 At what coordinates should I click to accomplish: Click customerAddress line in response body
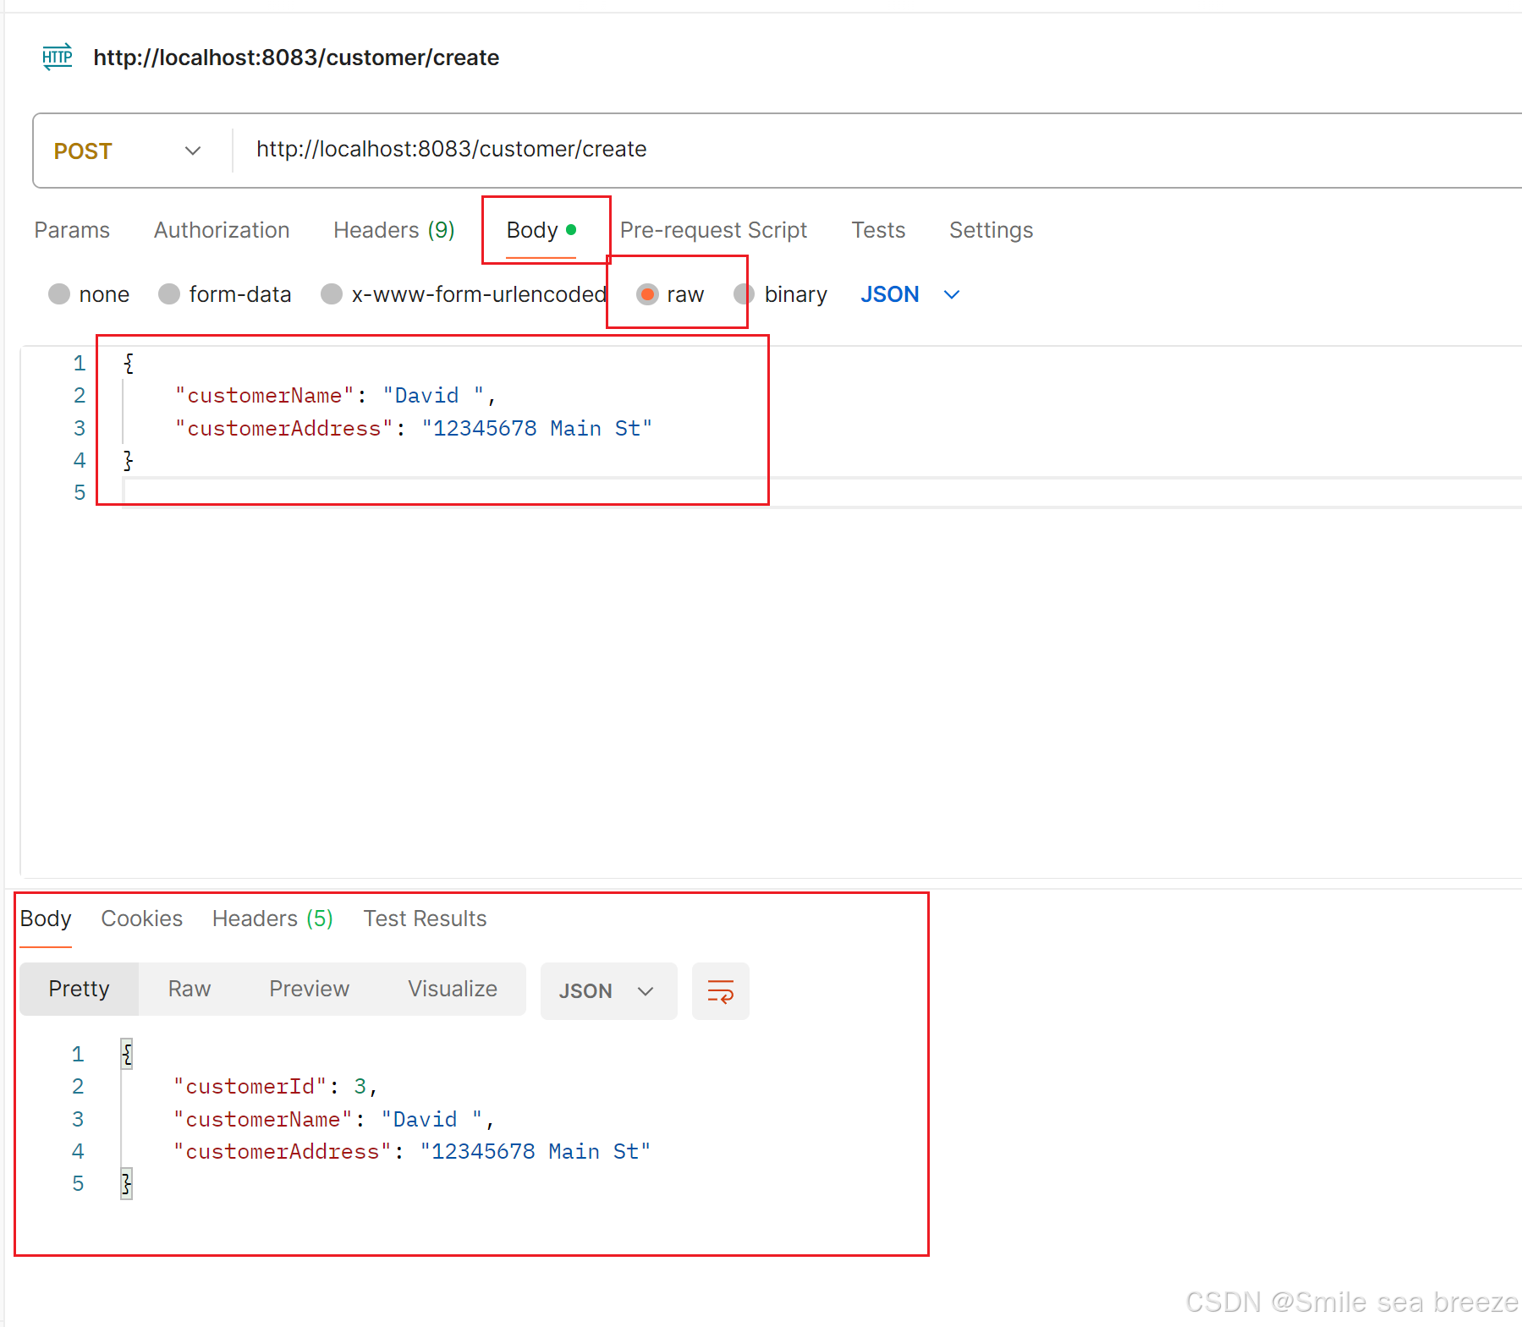pyautogui.click(x=412, y=1151)
